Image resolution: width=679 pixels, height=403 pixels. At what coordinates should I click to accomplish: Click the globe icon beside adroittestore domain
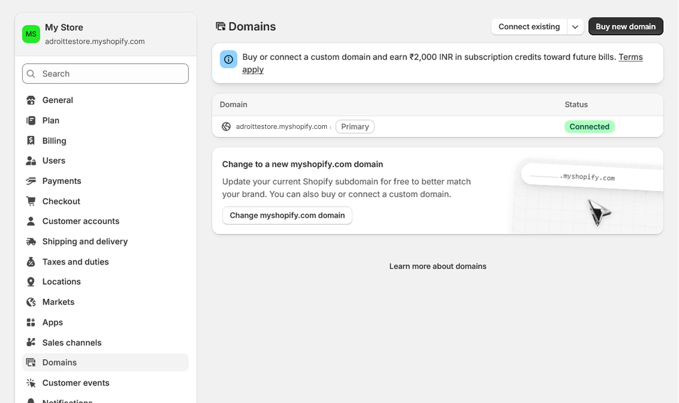point(226,126)
